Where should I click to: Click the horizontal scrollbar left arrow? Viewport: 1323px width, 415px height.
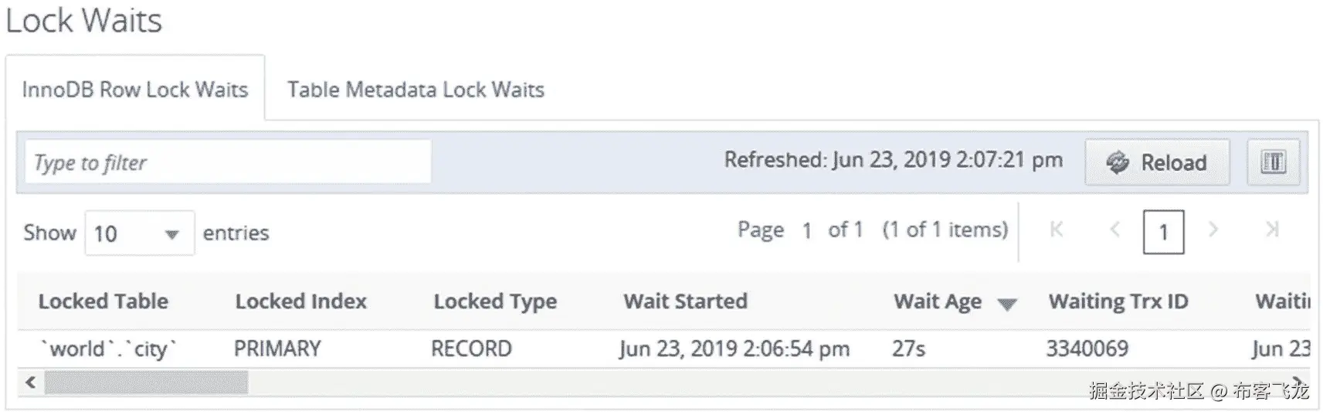[x=31, y=382]
